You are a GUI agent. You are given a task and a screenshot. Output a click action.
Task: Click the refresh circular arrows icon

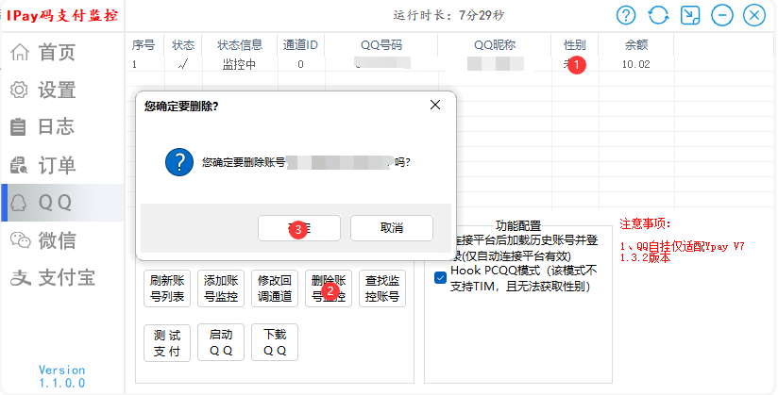658,15
